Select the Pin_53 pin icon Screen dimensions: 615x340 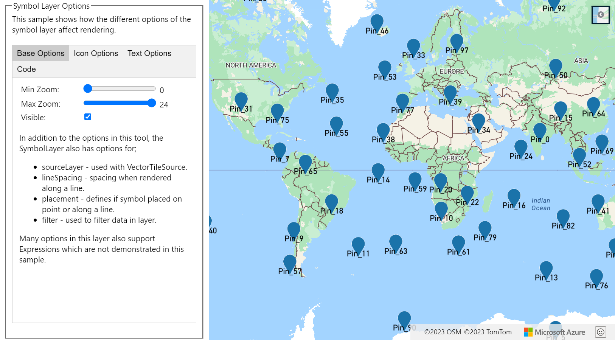click(385, 69)
